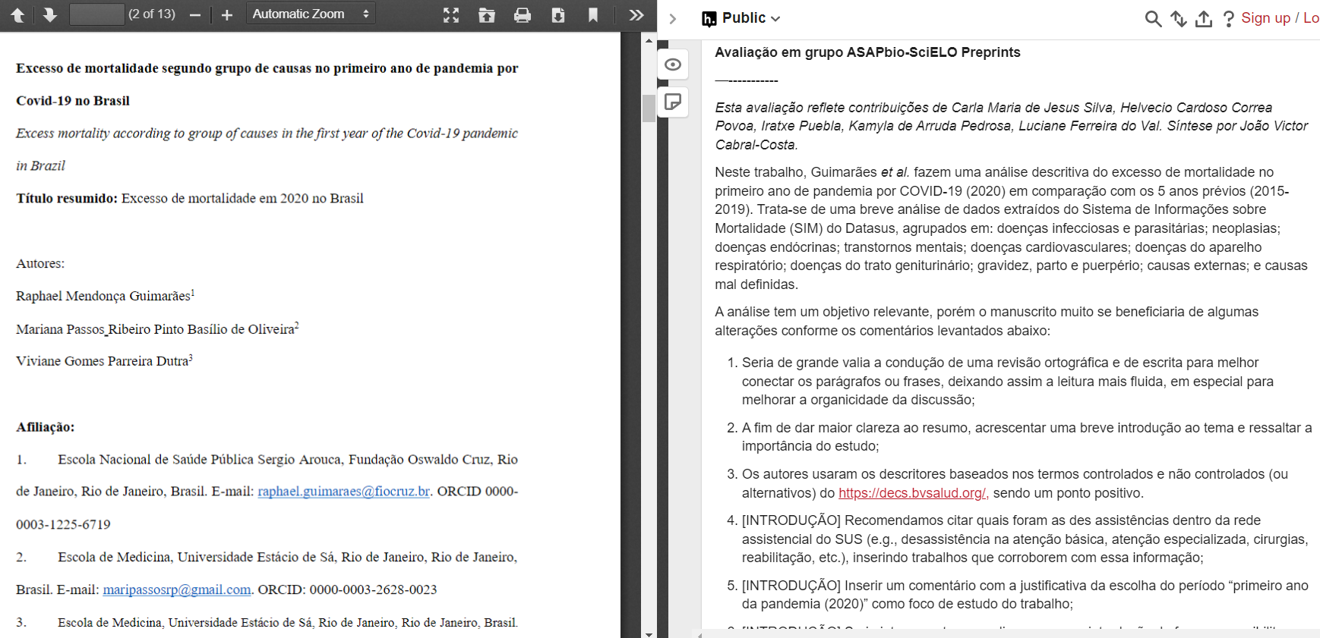Click the bookmark current view icon
The width and height of the screenshot is (1320, 638).
pos(593,15)
